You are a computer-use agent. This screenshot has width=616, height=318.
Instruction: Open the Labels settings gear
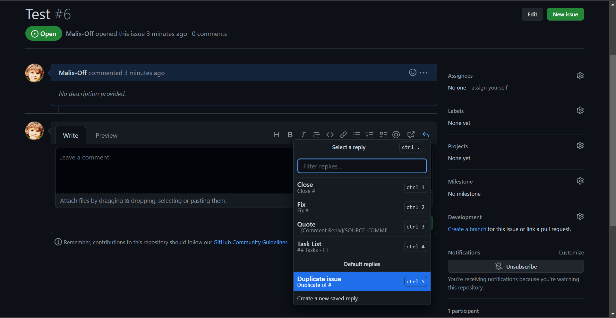[x=580, y=110]
